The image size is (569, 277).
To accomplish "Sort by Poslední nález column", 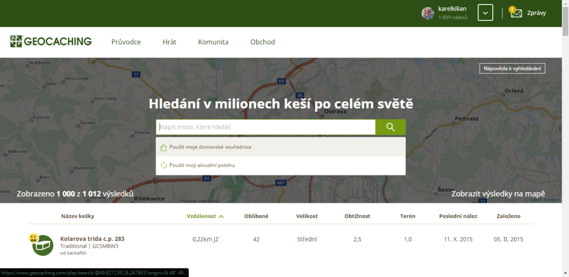I will (x=458, y=216).
